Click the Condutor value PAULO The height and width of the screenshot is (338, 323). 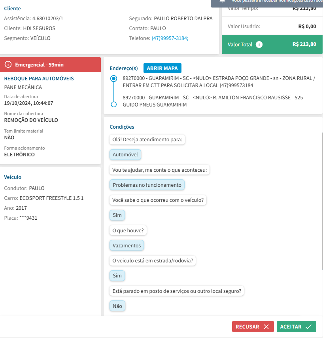[x=37, y=188]
